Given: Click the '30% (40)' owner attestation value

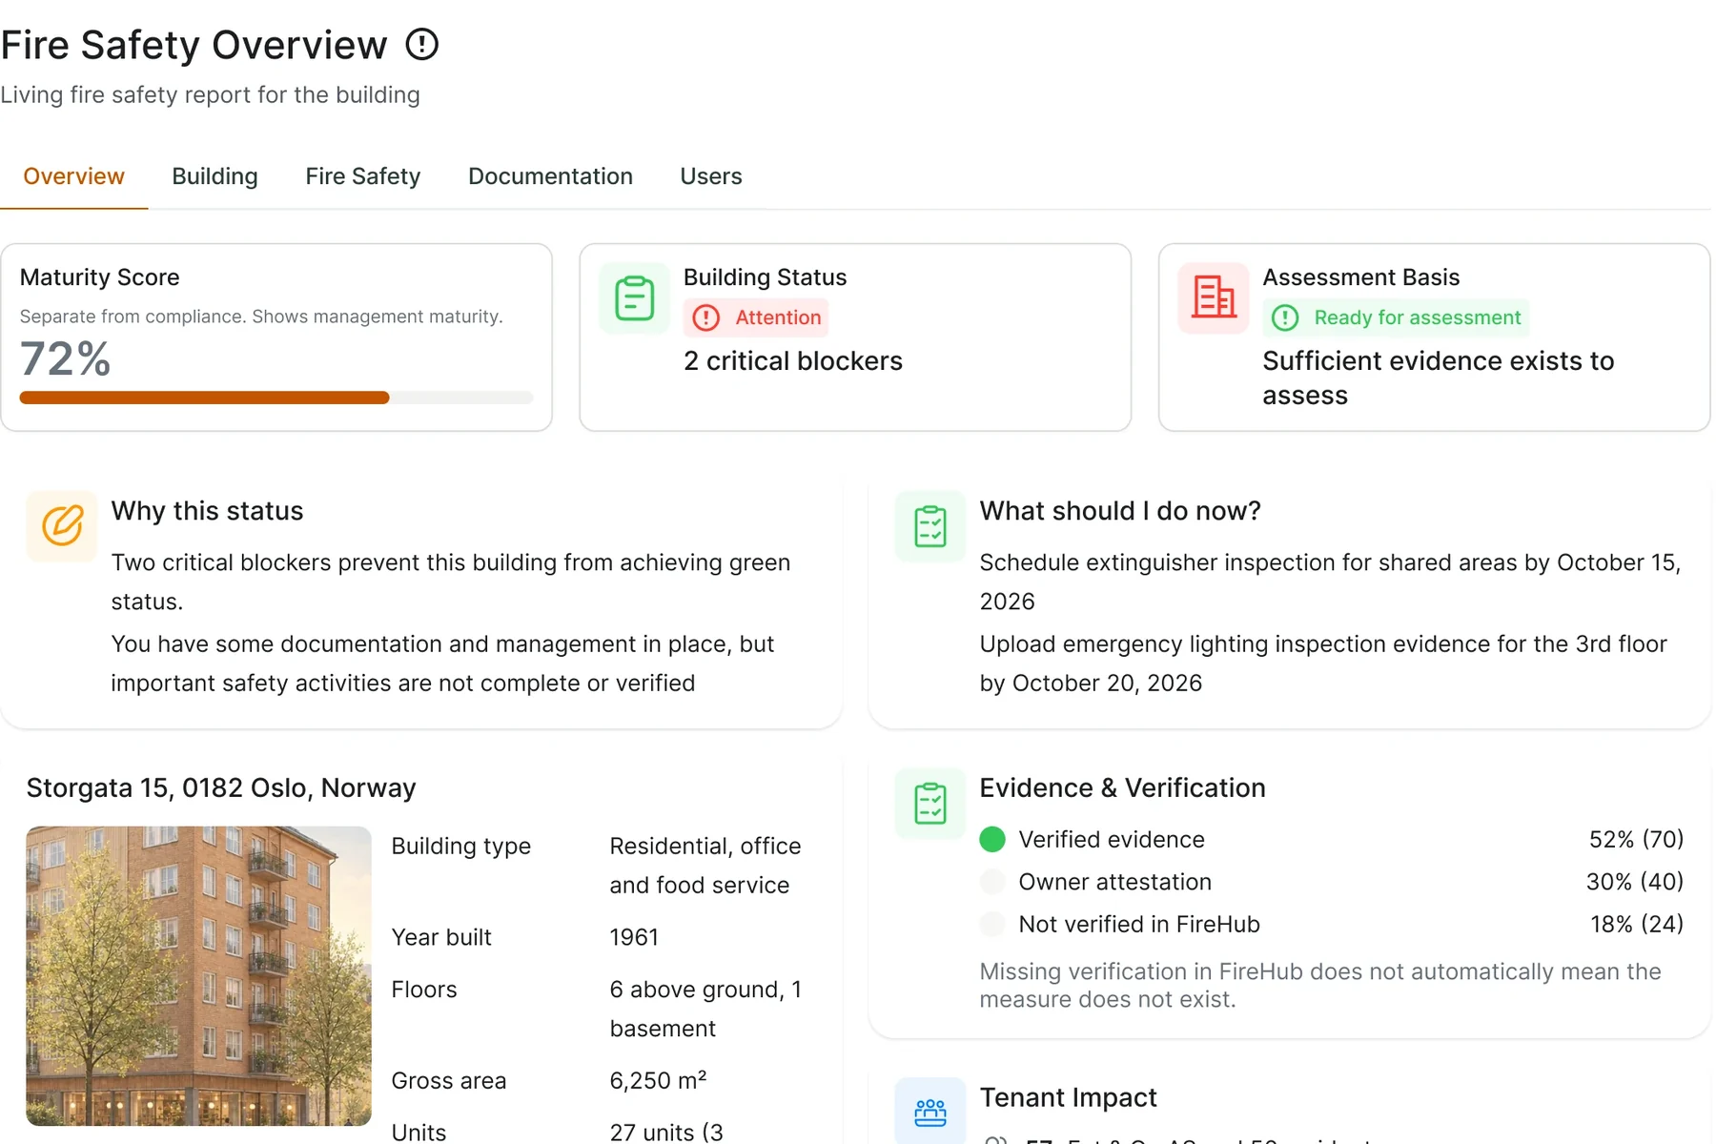Looking at the screenshot, I should tap(1634, 882).
